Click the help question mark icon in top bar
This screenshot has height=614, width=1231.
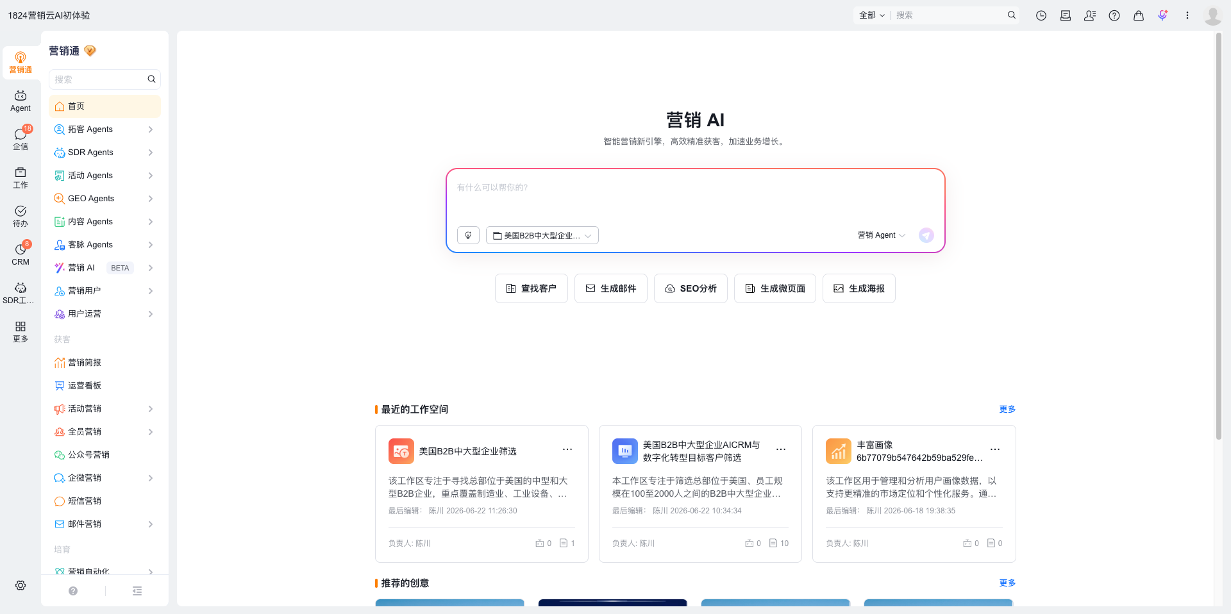coord(1114,15)
